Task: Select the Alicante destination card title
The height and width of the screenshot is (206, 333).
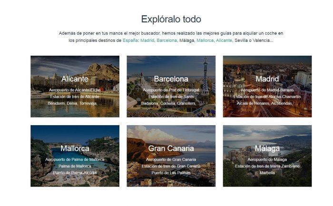Action: tap(75, 79)
